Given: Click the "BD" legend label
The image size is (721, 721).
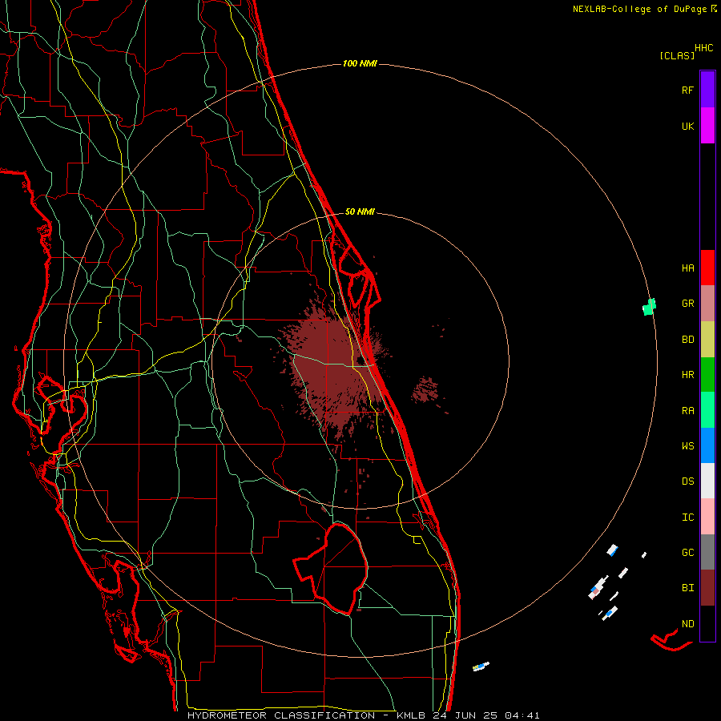Looking at the screenshot, I should (687, 340).
